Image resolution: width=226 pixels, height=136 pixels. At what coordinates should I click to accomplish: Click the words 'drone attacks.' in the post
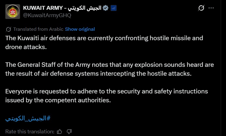(x=26, y=47)
